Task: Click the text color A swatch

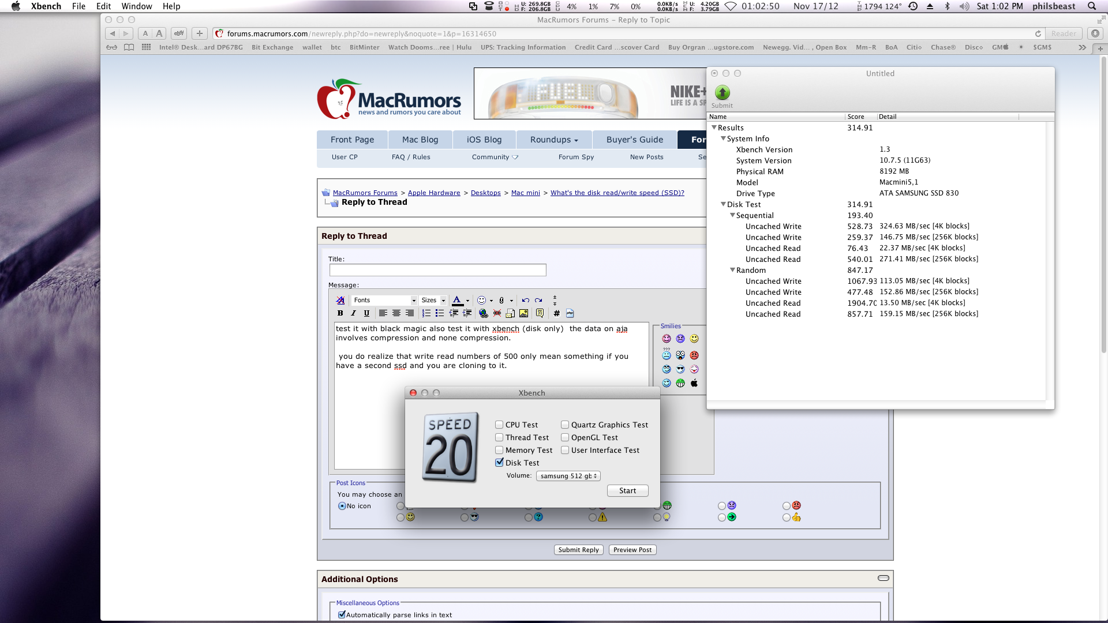Action: tap(457, 301)
